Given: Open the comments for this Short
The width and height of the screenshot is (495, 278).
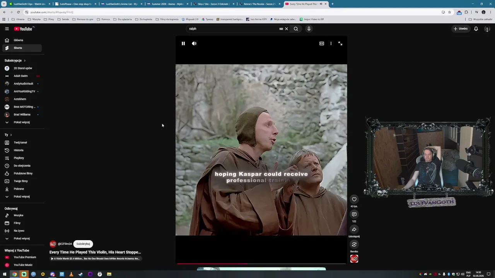Looking at the screenshot, I should [x=354, y=214].
